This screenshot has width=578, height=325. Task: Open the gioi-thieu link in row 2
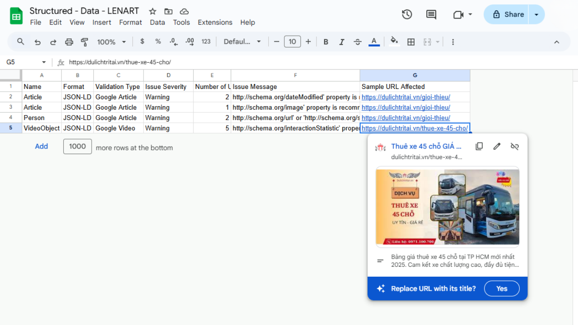406,97
